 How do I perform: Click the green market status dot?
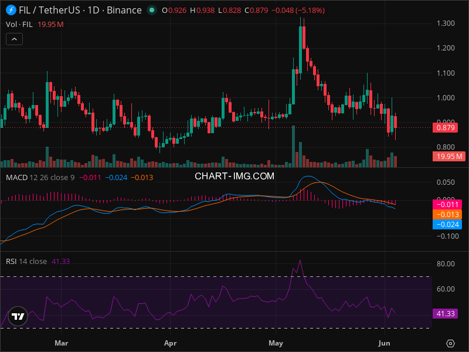point(152,10)
